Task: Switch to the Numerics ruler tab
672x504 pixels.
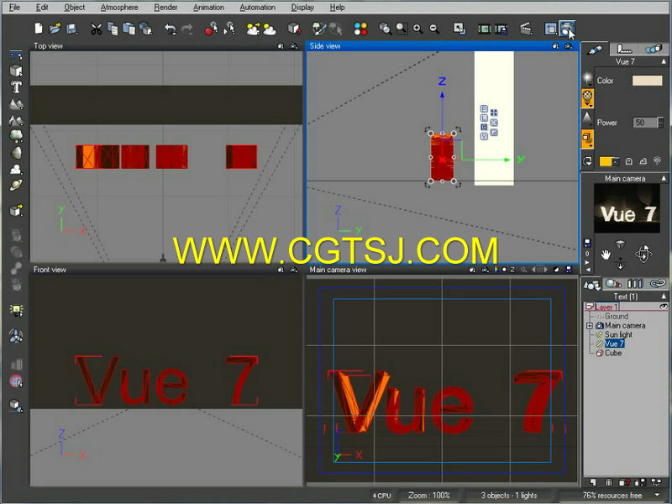Action: point(624,50)
